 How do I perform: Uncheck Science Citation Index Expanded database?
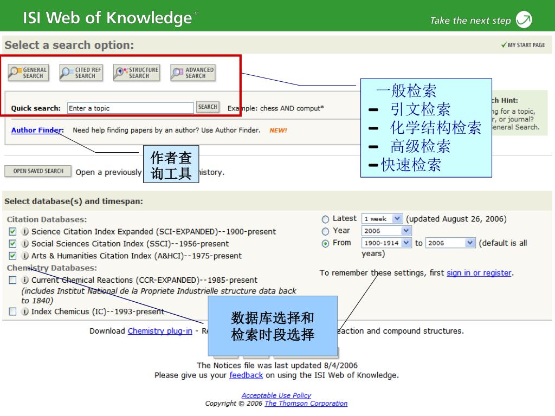[13, 232]
